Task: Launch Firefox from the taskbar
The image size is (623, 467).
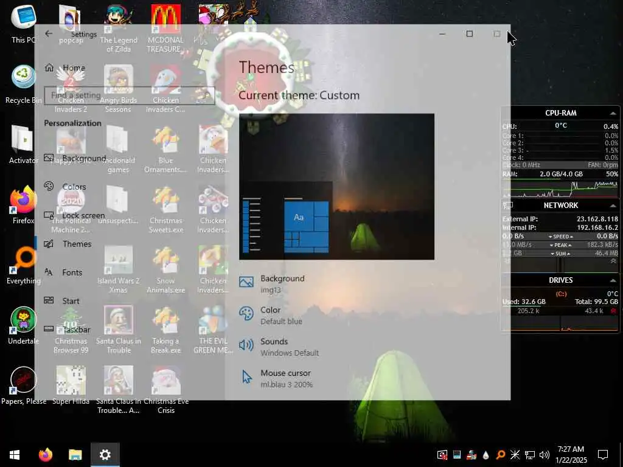Action: click(x=45, y=455)
